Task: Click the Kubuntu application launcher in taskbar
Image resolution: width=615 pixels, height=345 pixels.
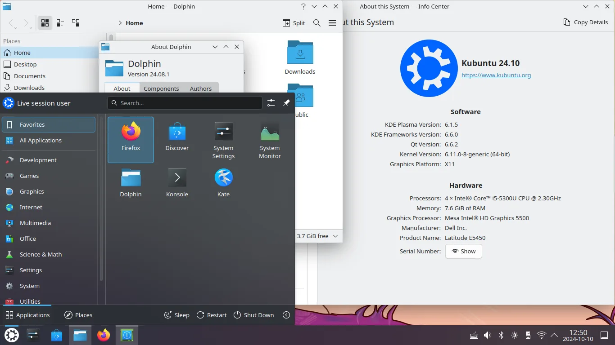Action: (11, 335)
